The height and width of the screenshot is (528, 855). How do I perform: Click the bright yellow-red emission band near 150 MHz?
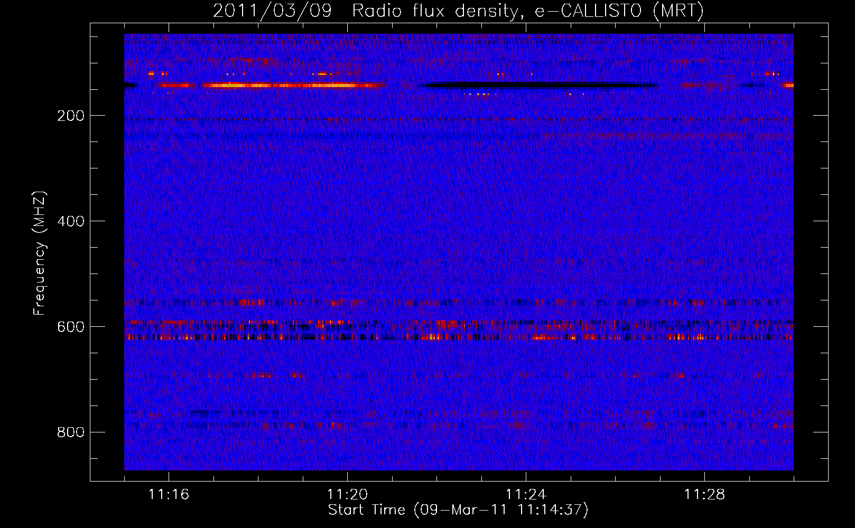click(x=290, y=85)
